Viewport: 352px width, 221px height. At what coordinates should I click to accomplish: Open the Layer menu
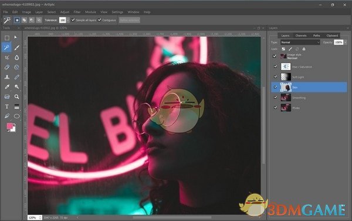[x=39, y=12]
